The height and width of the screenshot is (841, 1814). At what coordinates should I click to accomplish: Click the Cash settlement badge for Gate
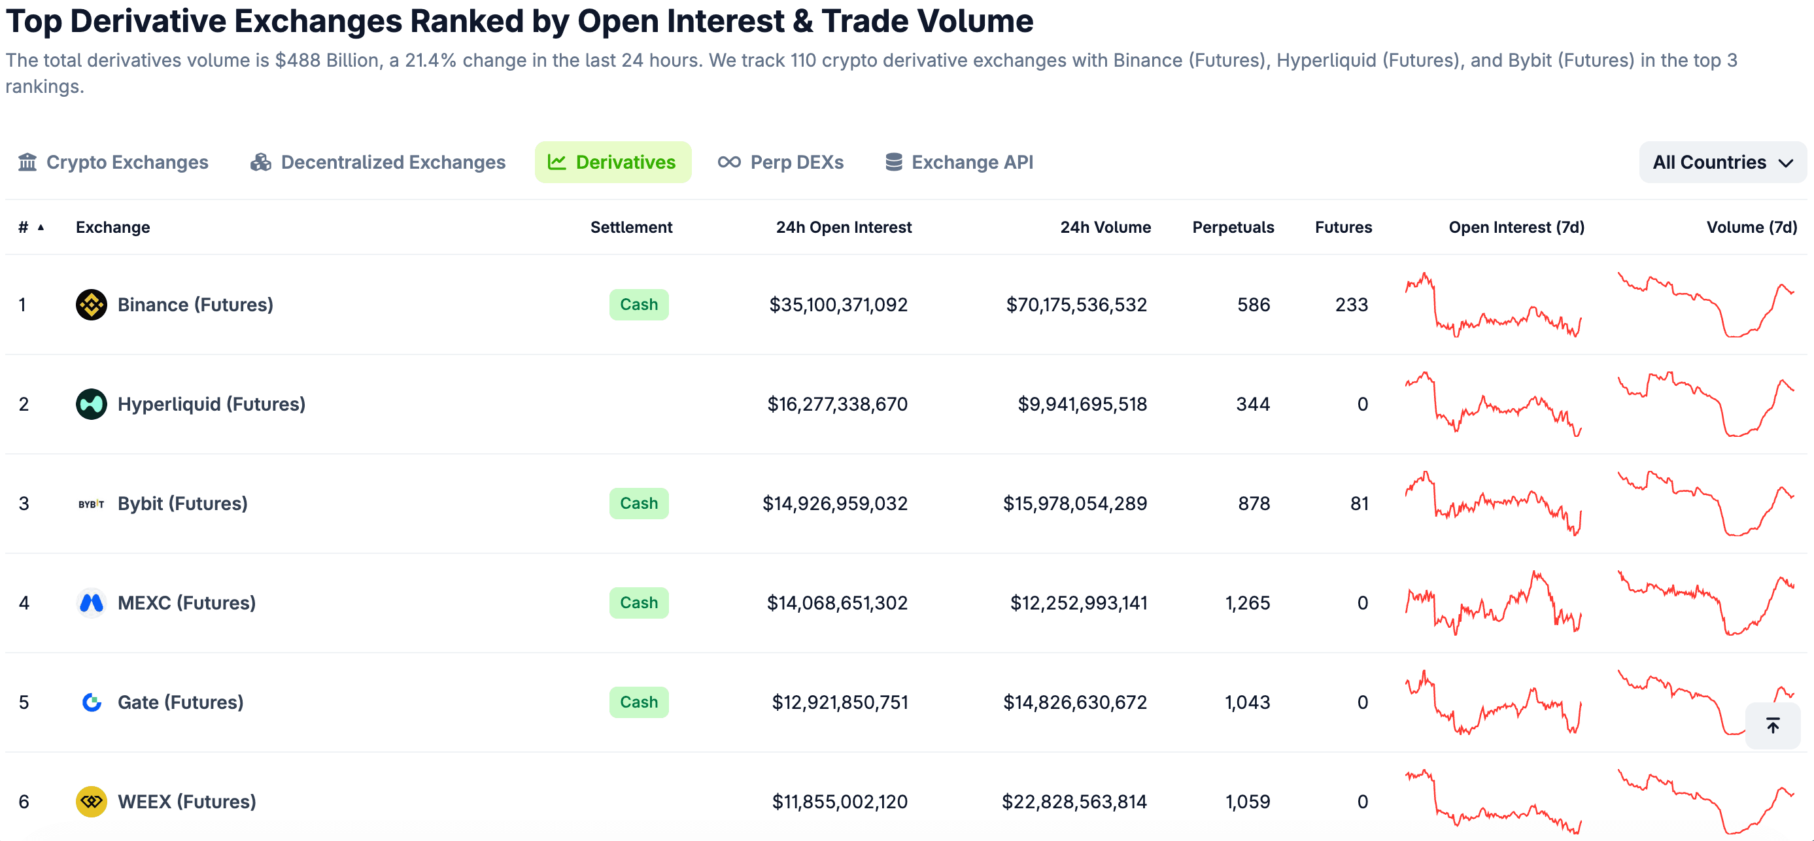click(x=639, y=702)
